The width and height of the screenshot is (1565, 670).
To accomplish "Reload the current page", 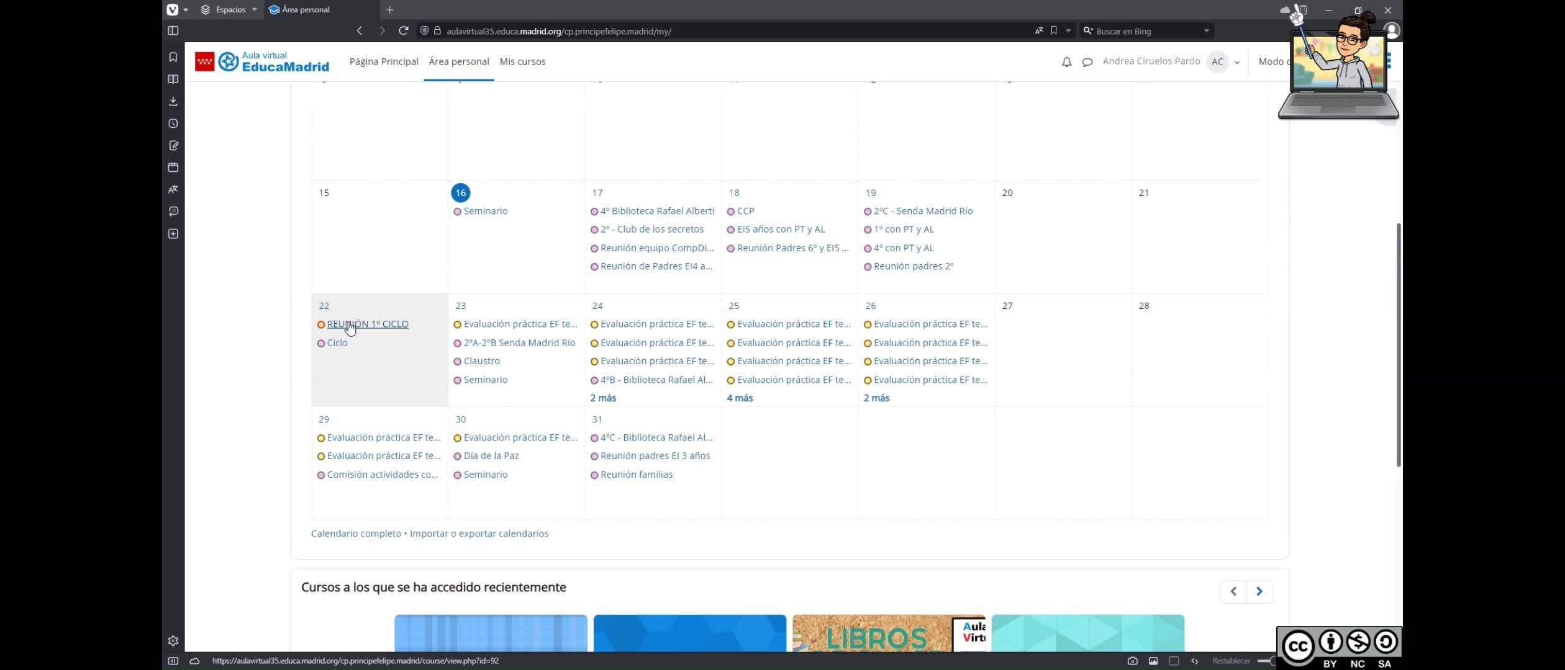I will [x=403, y=30].
